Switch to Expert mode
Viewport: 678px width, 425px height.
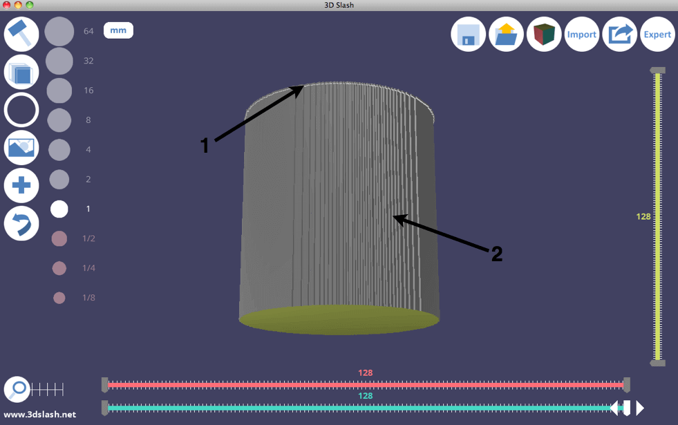[x=657, y=34]
